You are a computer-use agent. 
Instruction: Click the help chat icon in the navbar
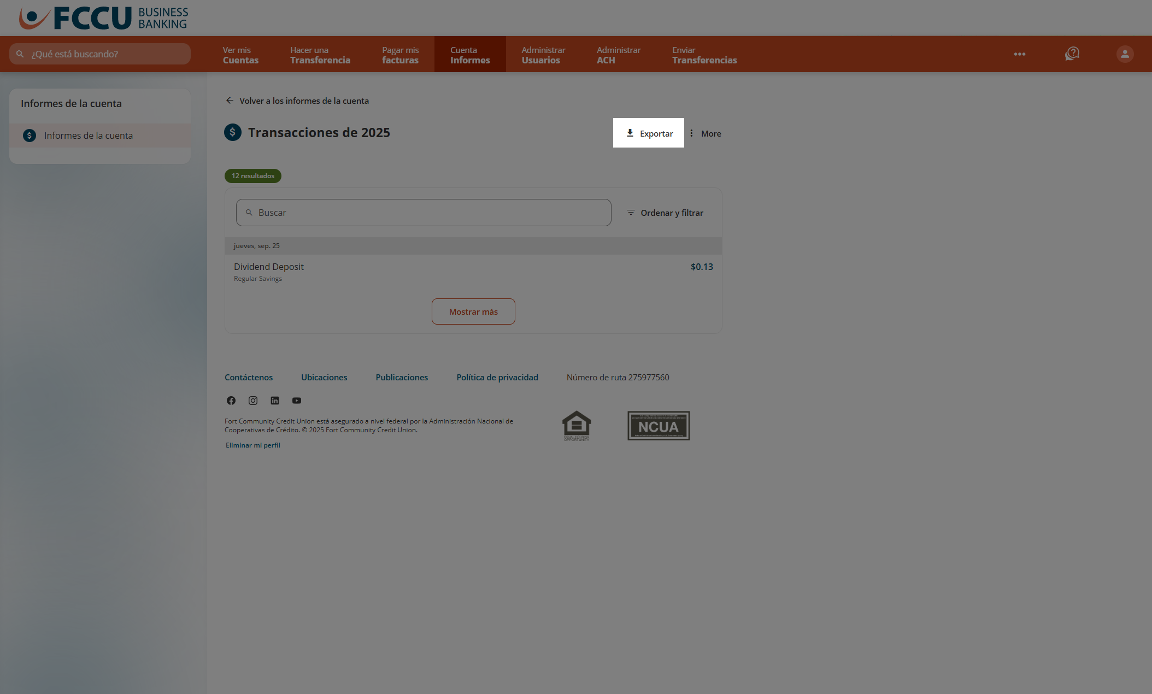point(1072,54)
